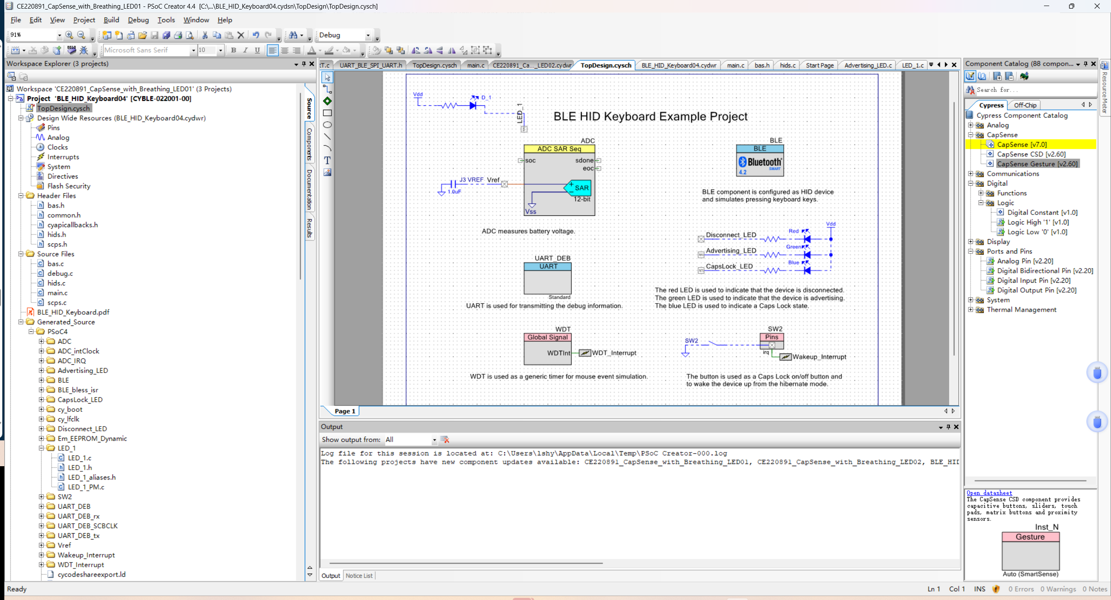Image resolution: width=1111 pixels, height=600 pixels.
Task: Collapse the Header Files folder
Action: 21,196
